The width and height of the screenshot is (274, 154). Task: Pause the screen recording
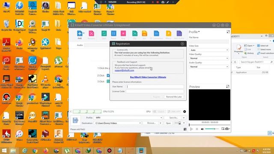[x=152, y=2]
